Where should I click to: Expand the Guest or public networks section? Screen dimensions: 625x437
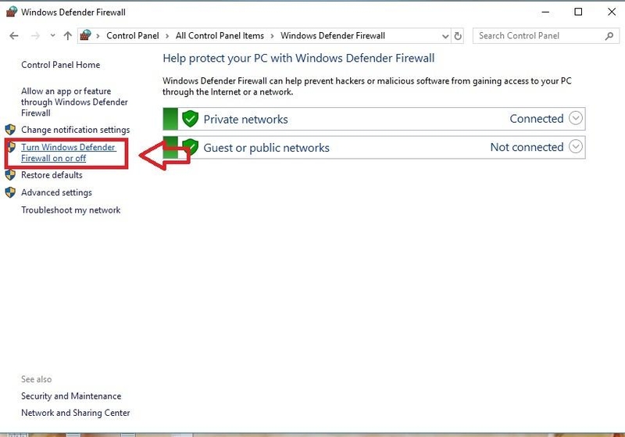coord(576,147)
